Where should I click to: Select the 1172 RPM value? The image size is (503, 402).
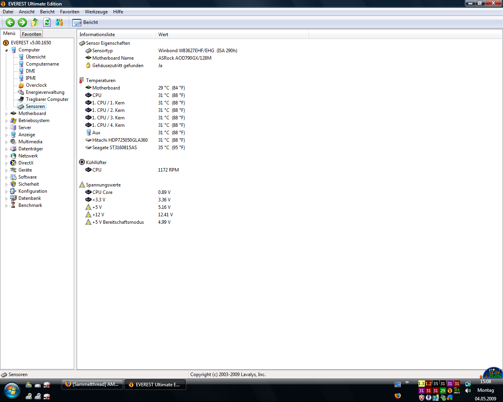click(168, 170)
